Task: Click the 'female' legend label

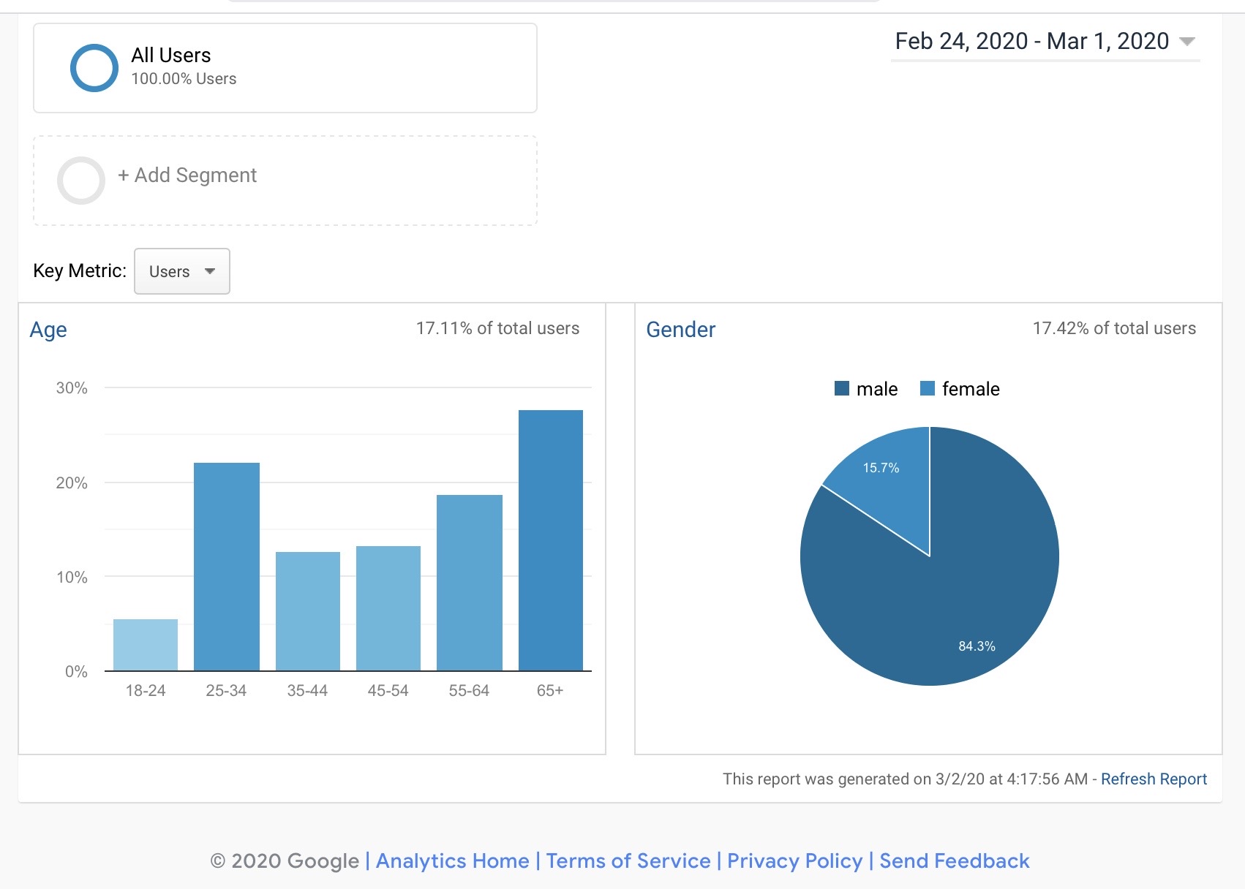Action: pos(971,389)
